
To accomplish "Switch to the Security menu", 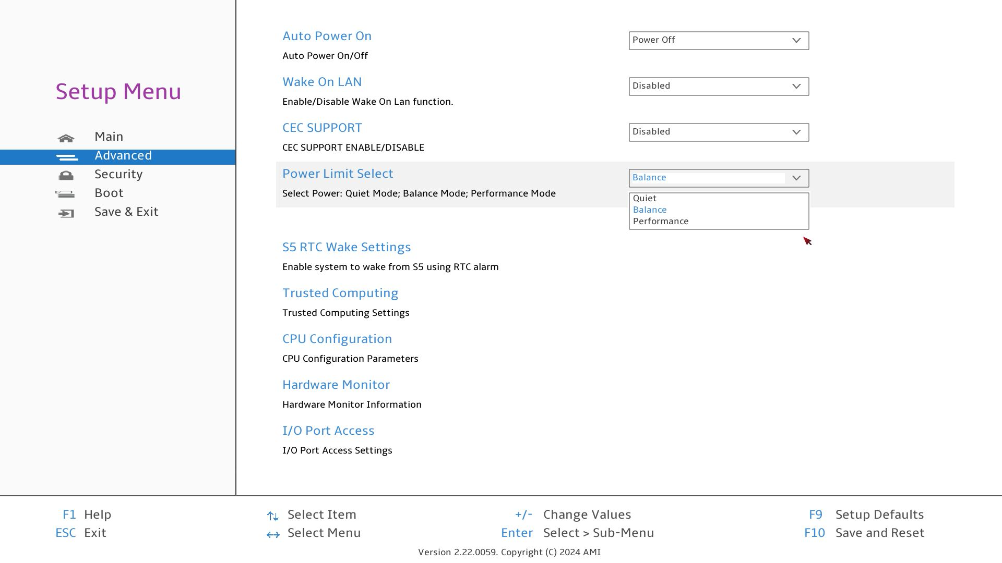I will point(118,175).
